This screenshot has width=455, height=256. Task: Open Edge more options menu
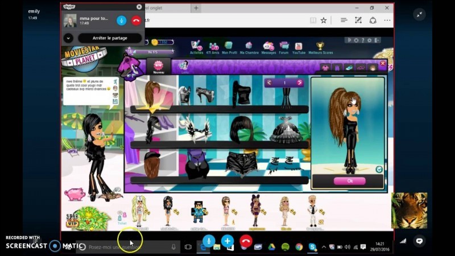click(387, 20)
